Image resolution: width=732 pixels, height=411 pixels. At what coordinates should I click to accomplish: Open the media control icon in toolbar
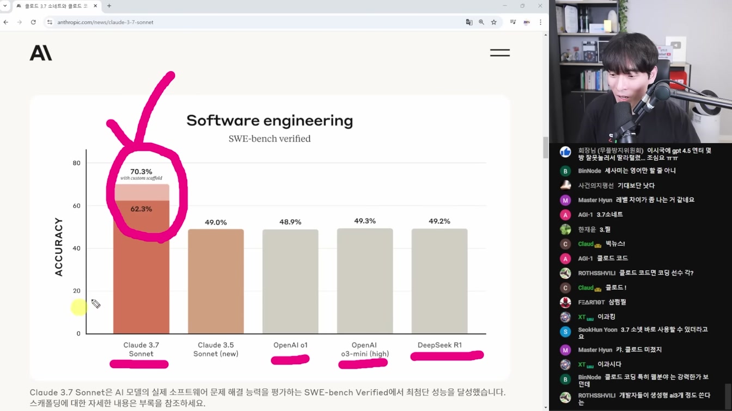(513, 22)
